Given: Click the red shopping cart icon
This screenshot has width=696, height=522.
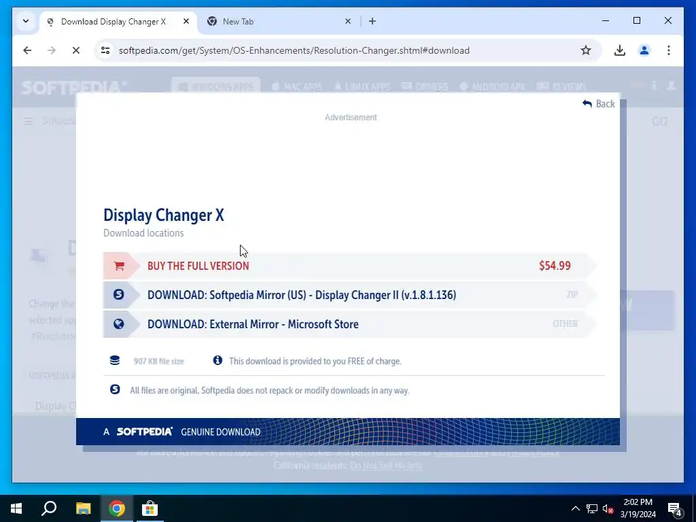Looking at the screenshot, I should 119,266.
